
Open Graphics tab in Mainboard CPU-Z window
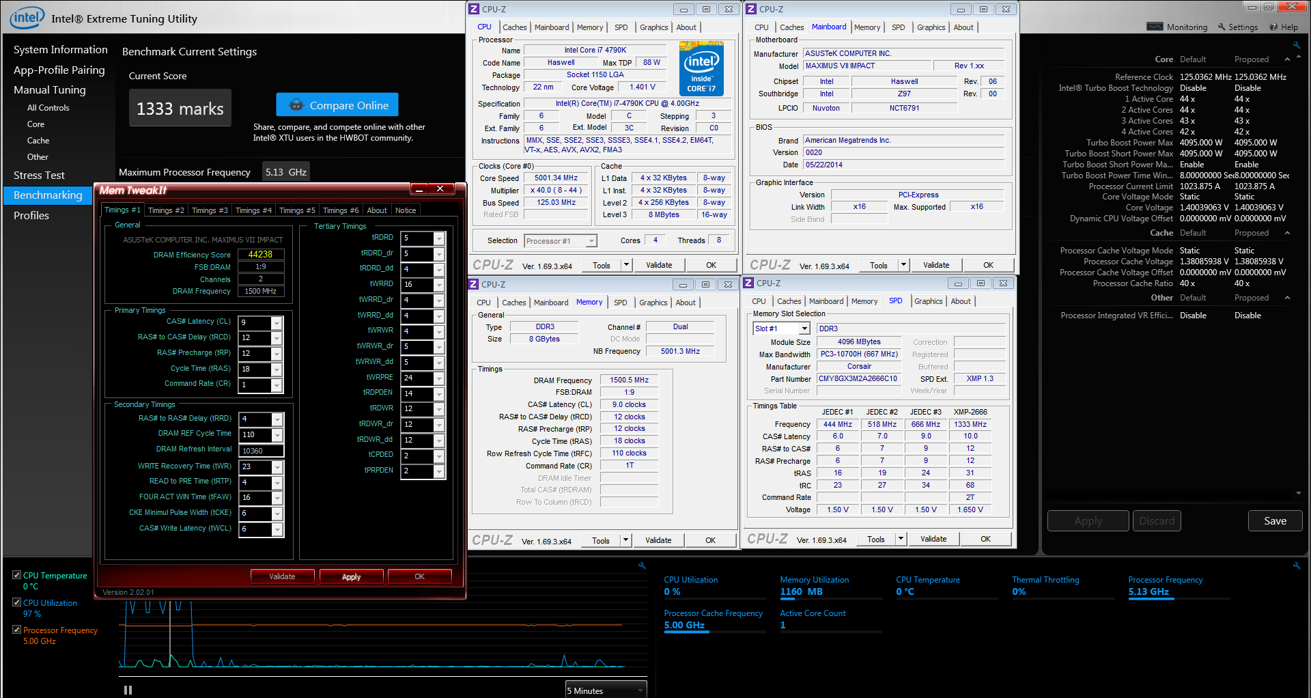(x=931, y=27)
